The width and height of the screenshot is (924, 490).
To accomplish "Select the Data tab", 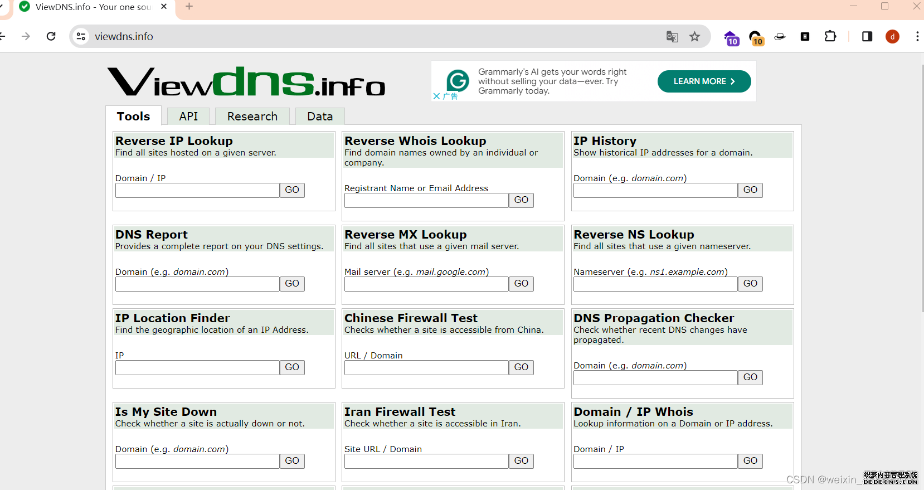I will 320,117.
